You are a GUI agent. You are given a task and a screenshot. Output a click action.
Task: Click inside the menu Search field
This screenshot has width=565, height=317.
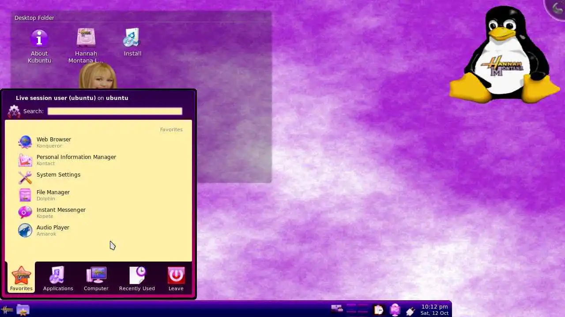(115, 111)
